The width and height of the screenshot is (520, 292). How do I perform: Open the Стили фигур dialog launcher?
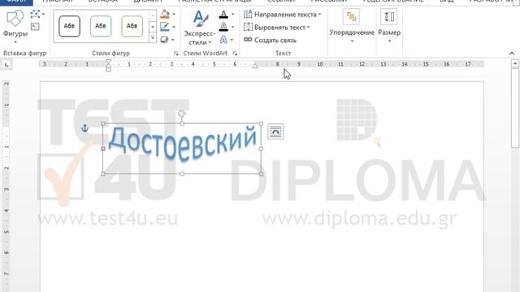point(175,54)
